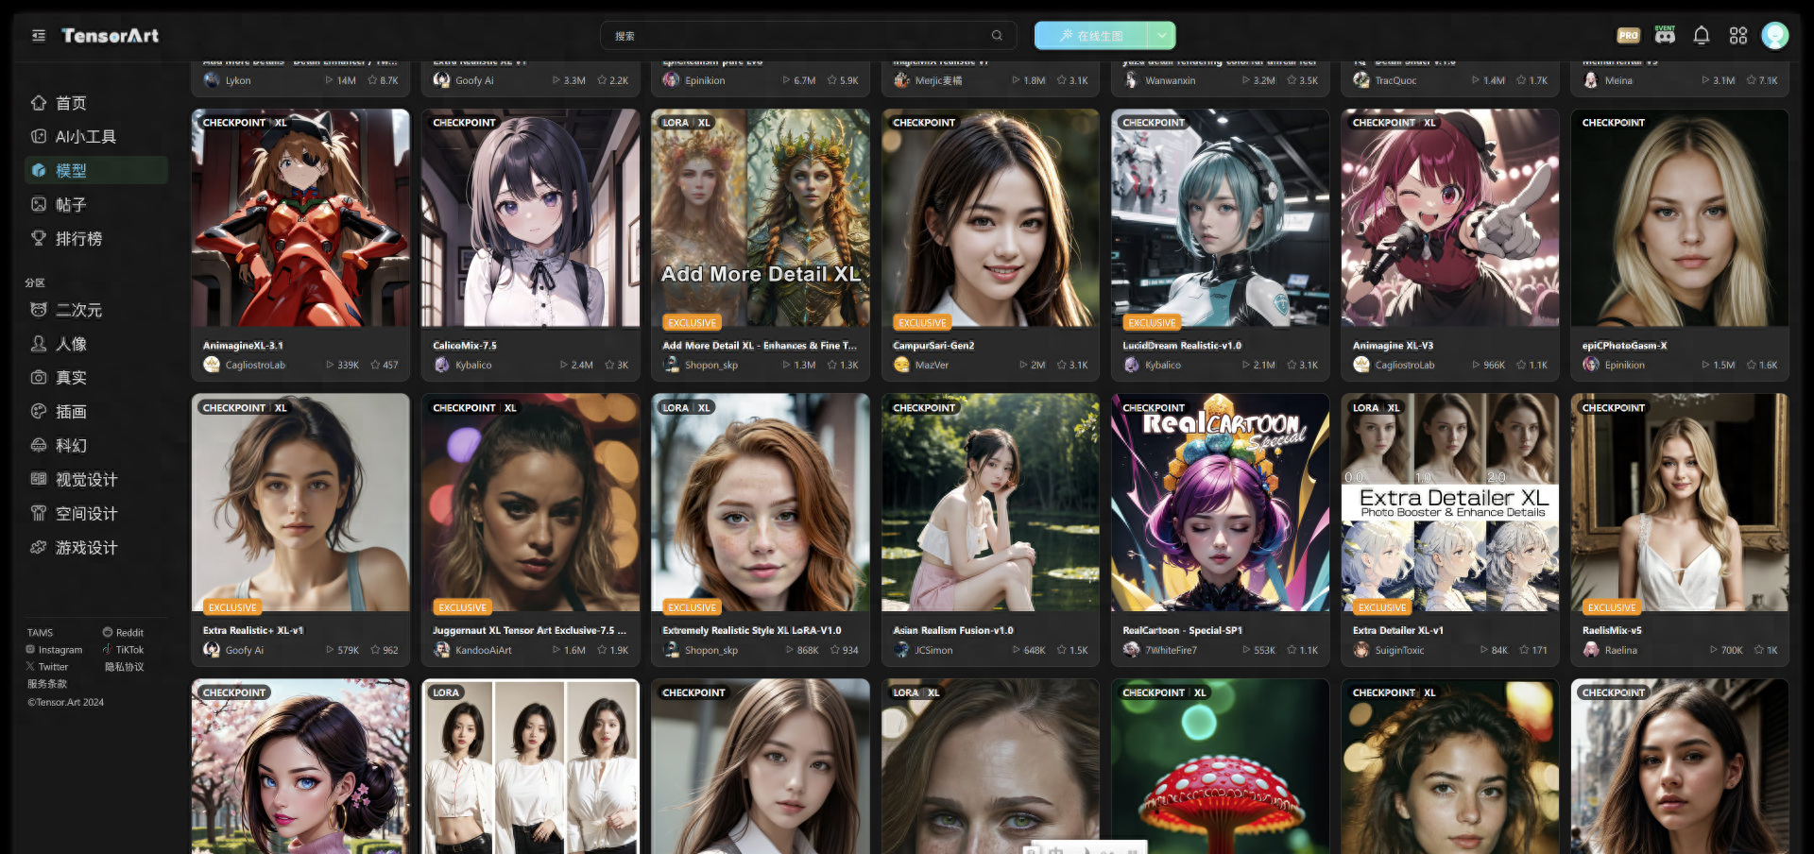
Task: Open the Instagram footer link
Action: (x=54, y=650)
